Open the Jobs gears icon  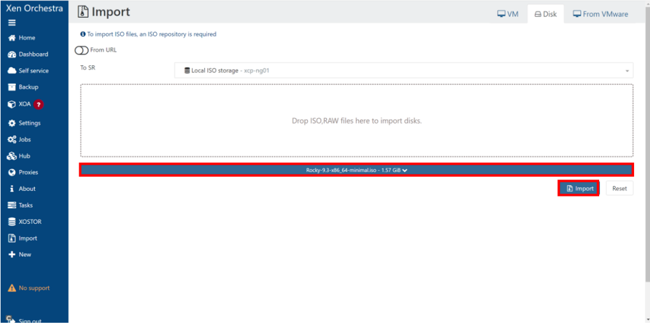[11, 139]
